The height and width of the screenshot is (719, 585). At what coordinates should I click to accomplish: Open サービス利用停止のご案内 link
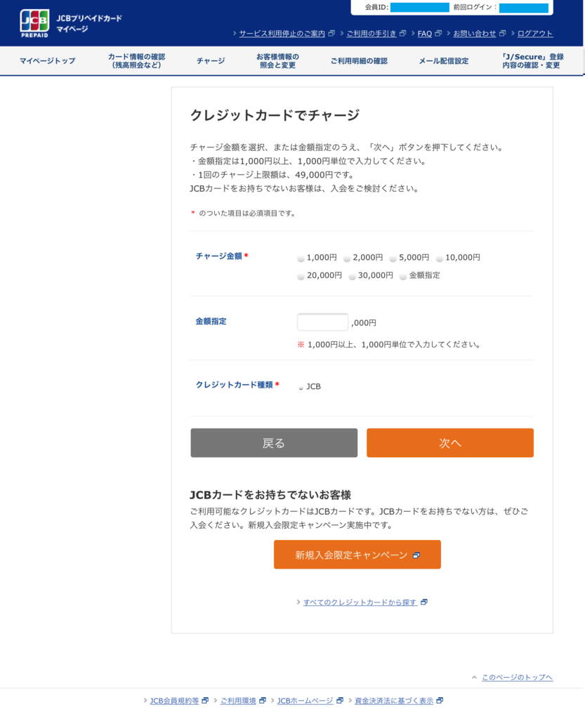point(282,34)
